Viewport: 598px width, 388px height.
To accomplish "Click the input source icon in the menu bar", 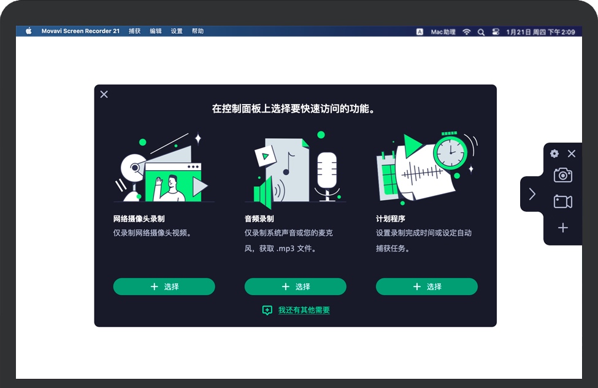I will coord(420,31).
